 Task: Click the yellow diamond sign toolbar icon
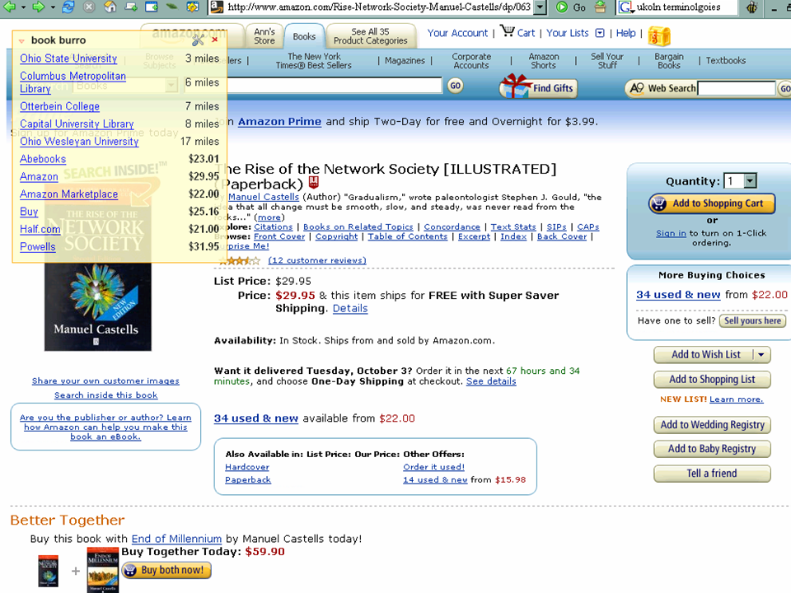coord(192,7)
